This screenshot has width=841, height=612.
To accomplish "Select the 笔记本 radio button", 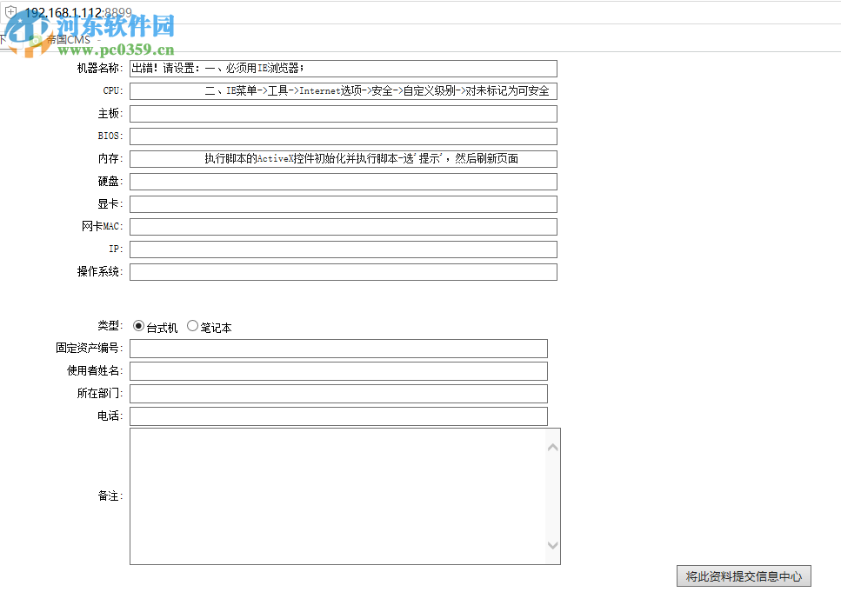I will coord(192,326).
